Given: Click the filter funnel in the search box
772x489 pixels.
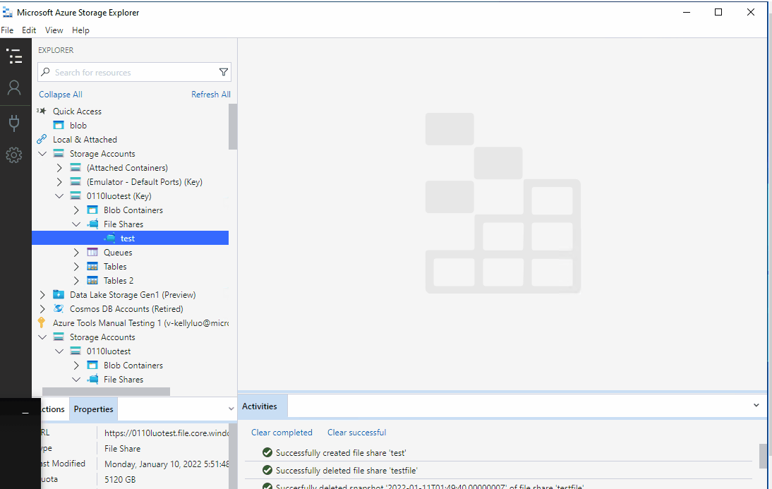Looking at the screenshot, I should (223, 71).
